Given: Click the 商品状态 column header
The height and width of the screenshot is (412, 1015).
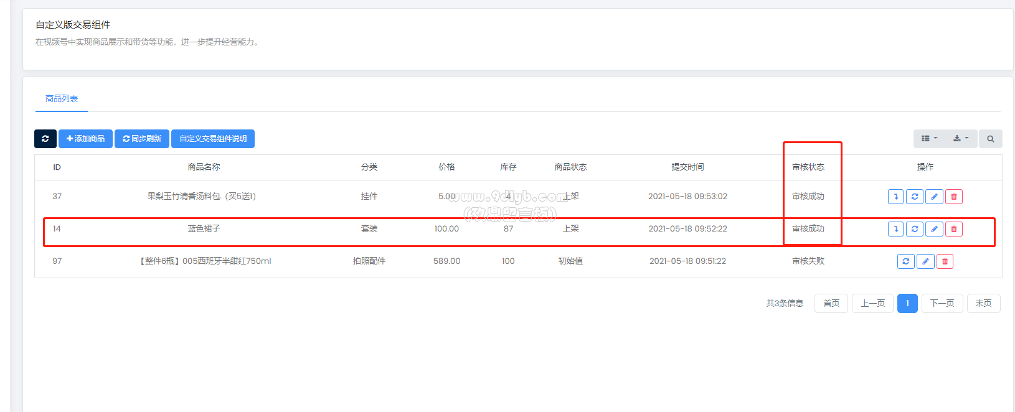Looking at the screenshot, I should pyautogui.click(x=570, y=167).
